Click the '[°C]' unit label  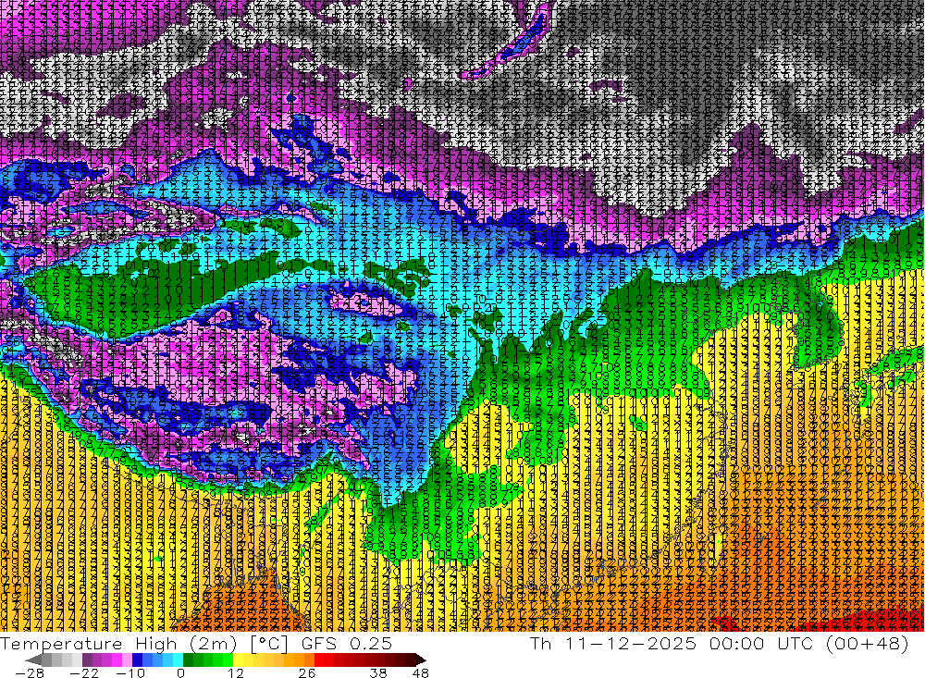269,644
